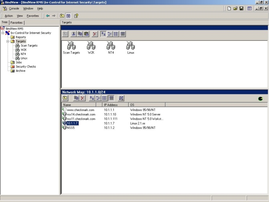Click the Paste clipboard icon in Targets toolbar

click(87, 34)
